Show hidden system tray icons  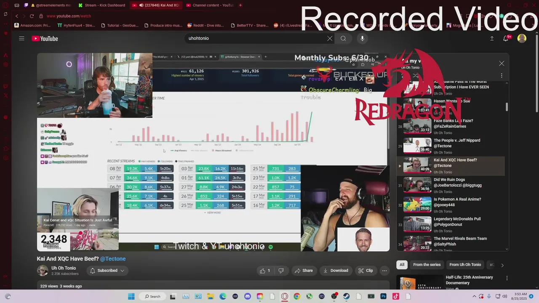(x=475, y=296)
